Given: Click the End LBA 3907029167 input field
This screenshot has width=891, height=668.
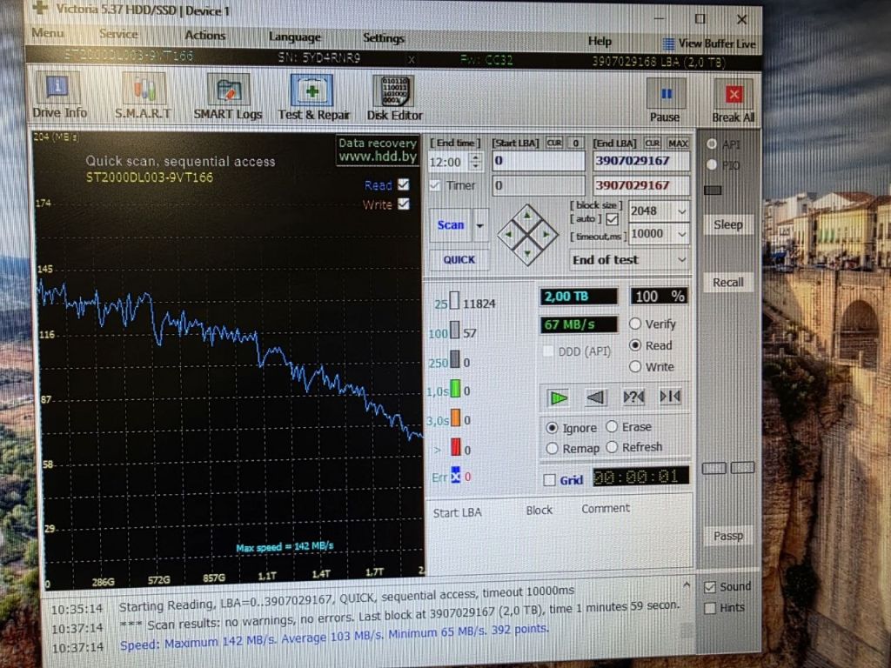Looking at the screenshot, I should [x=641, y=161].
